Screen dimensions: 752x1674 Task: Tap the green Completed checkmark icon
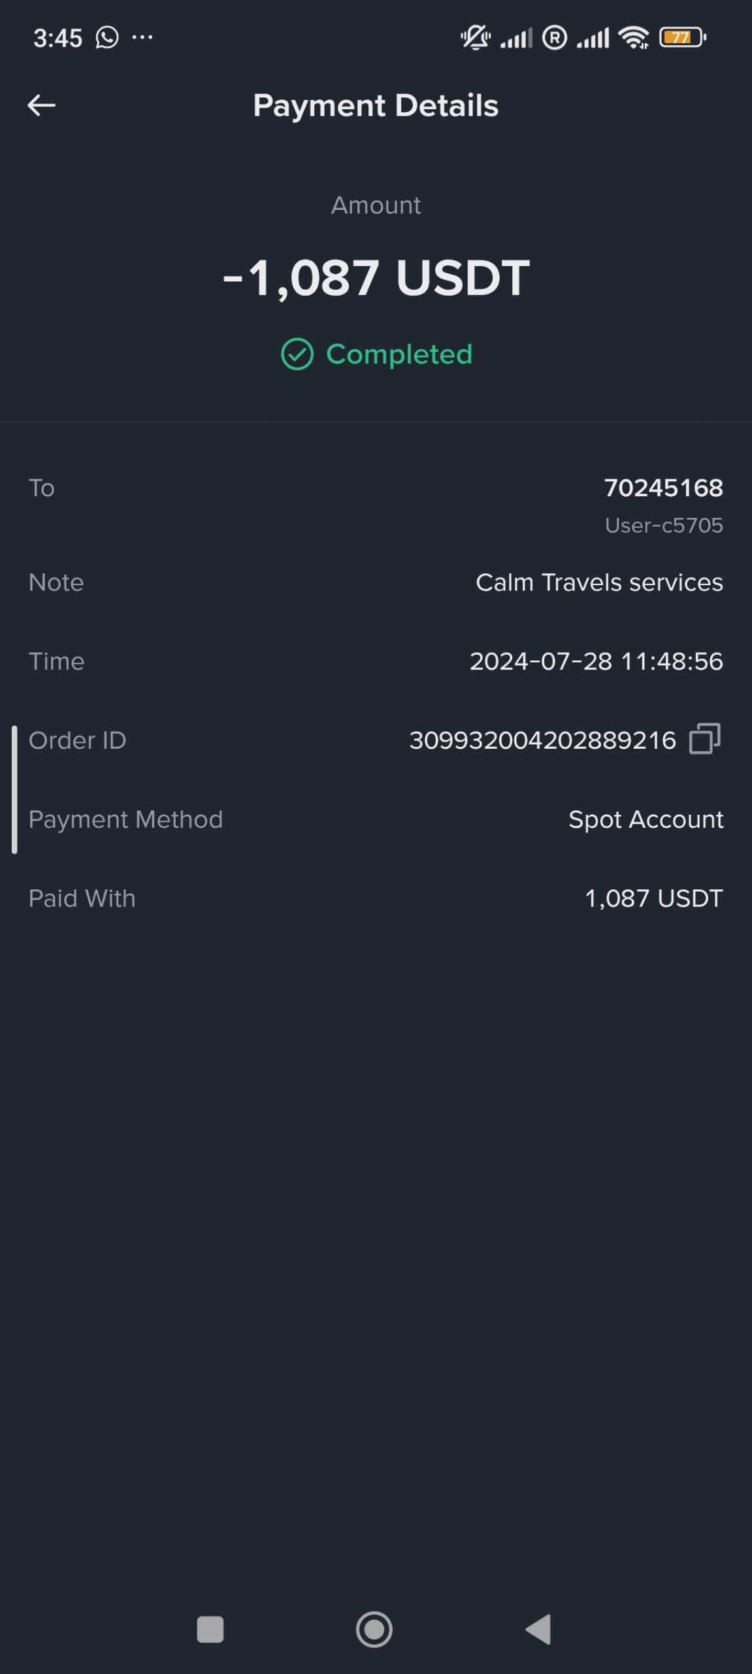coord(297,354)
